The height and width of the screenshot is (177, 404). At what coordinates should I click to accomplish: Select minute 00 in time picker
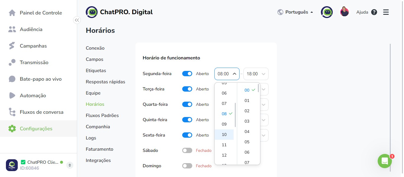pos(247,90)
